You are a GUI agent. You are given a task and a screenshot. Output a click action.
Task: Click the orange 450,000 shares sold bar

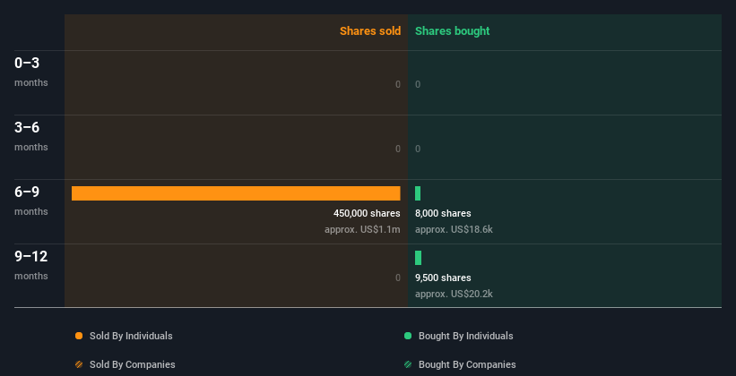(236, 193)
